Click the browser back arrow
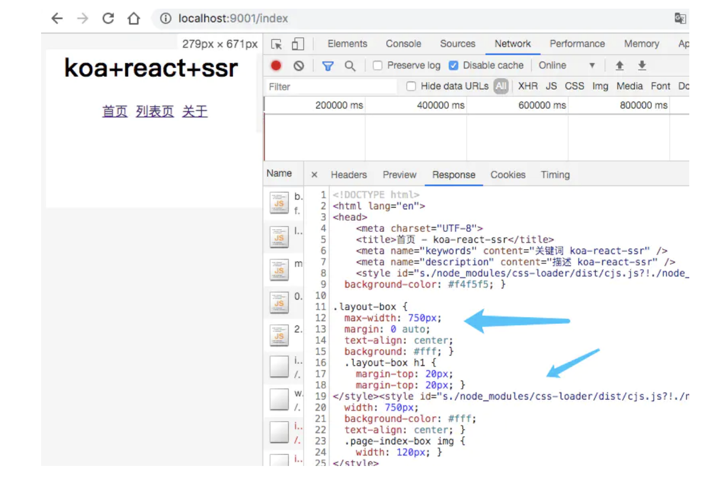 [x=57, y=18]
